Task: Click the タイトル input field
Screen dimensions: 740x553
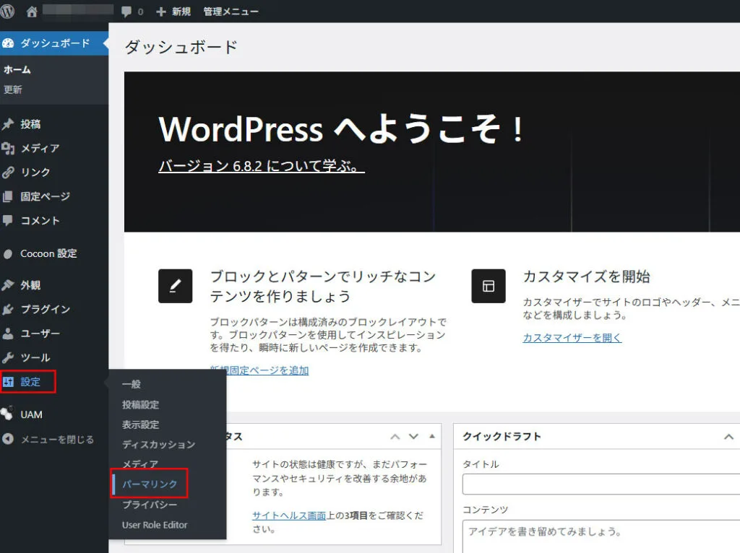Action: [600, 484]
